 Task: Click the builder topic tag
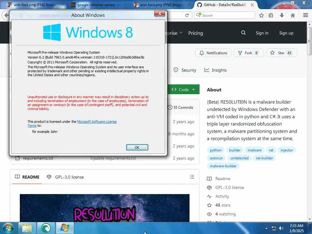(x=235, y=150)
